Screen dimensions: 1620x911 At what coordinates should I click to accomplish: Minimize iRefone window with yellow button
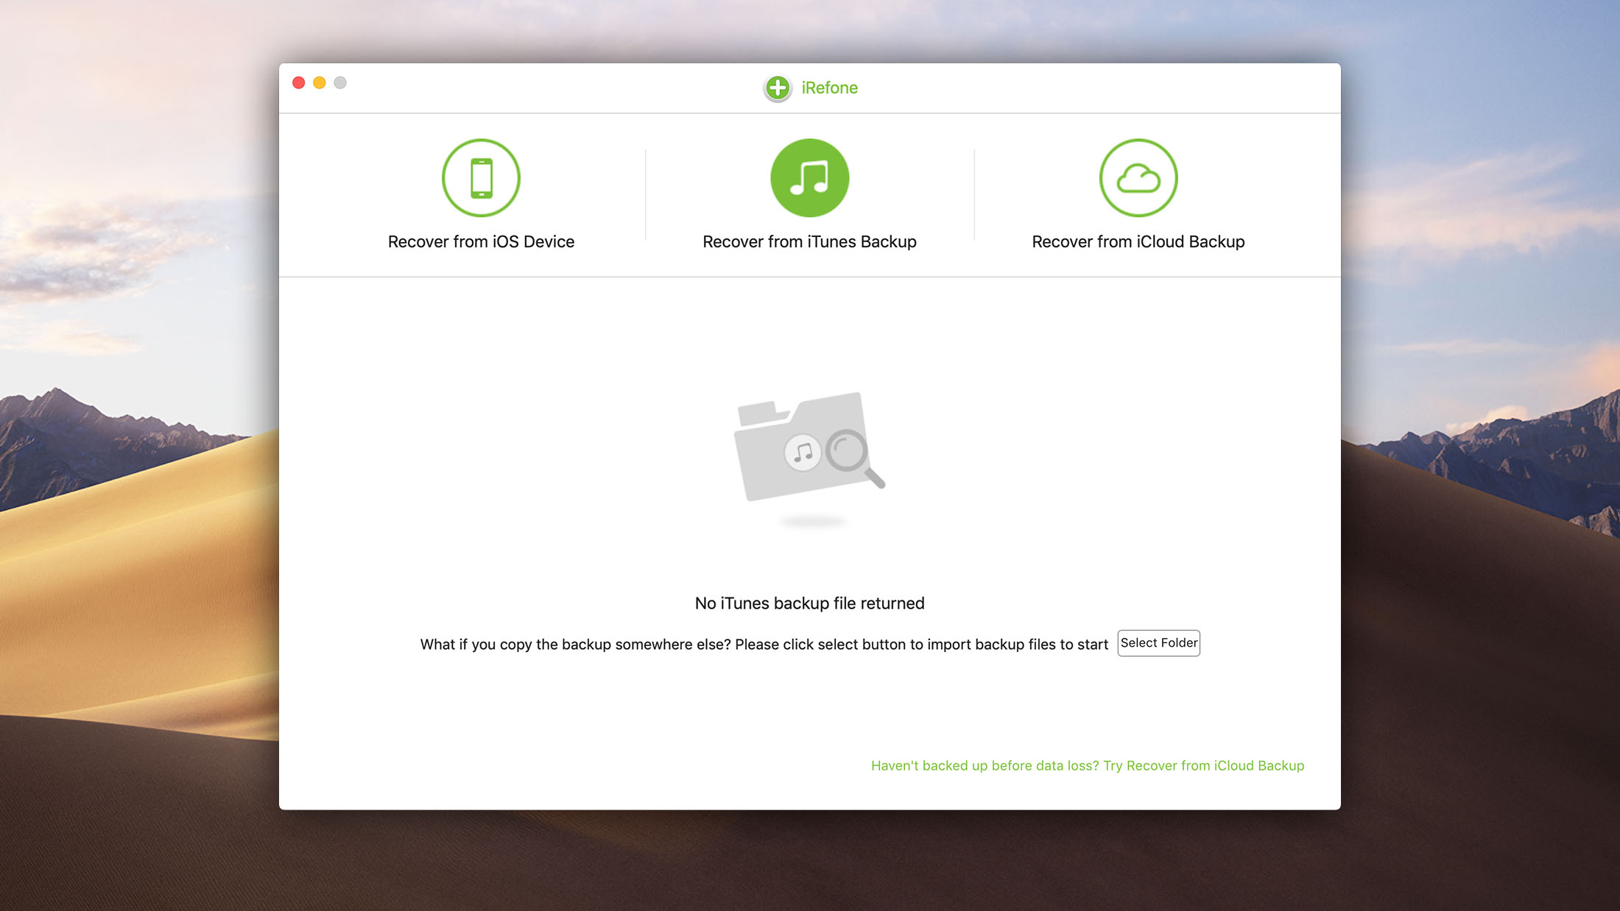319,82
